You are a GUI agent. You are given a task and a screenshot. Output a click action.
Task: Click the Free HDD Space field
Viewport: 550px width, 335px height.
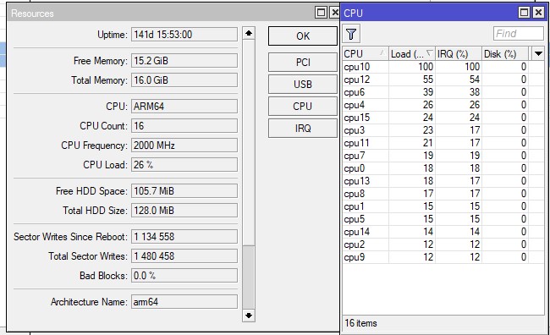184,191
